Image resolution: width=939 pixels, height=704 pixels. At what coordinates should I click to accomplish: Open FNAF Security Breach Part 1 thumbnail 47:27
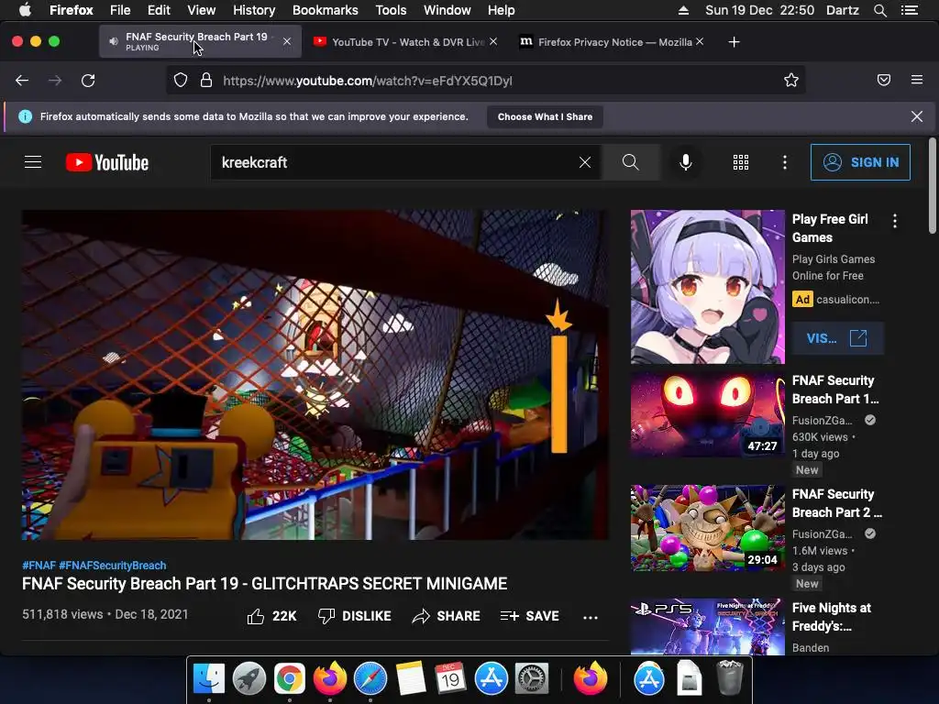coord(707,415)
